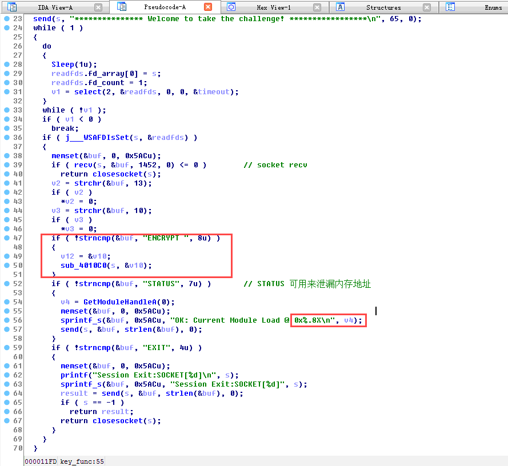Close the Hex View-1 tab

(x=317, y=7)
